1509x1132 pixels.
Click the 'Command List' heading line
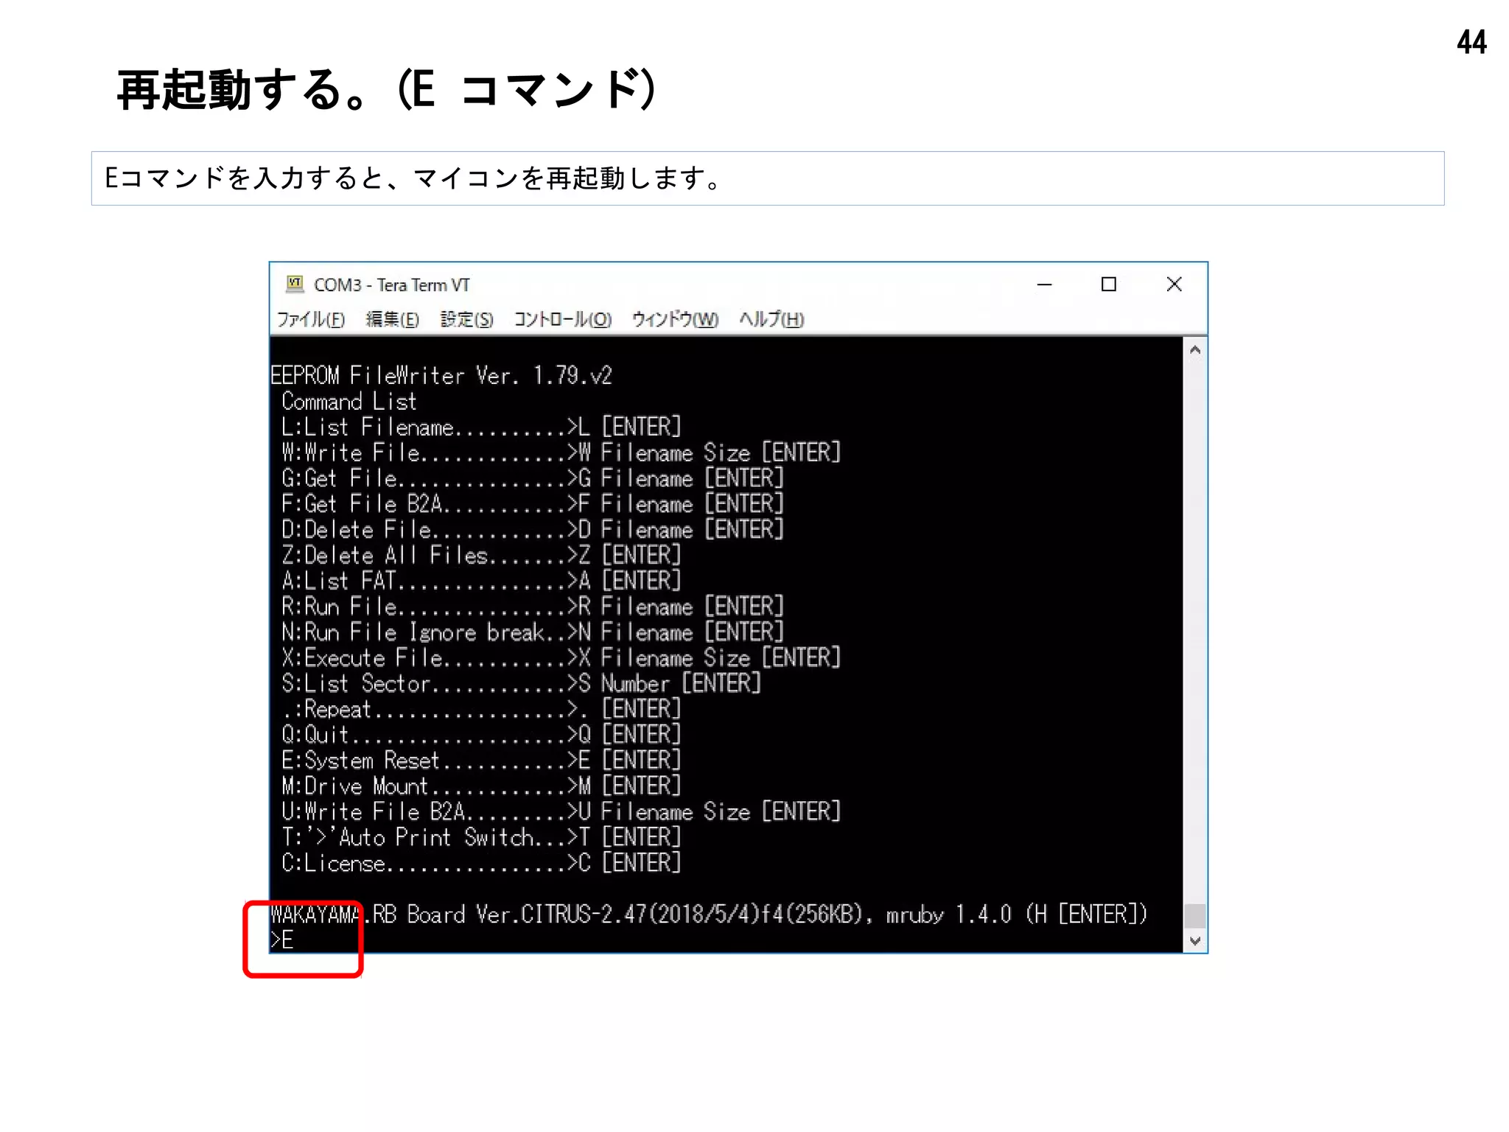click(349, 402)
